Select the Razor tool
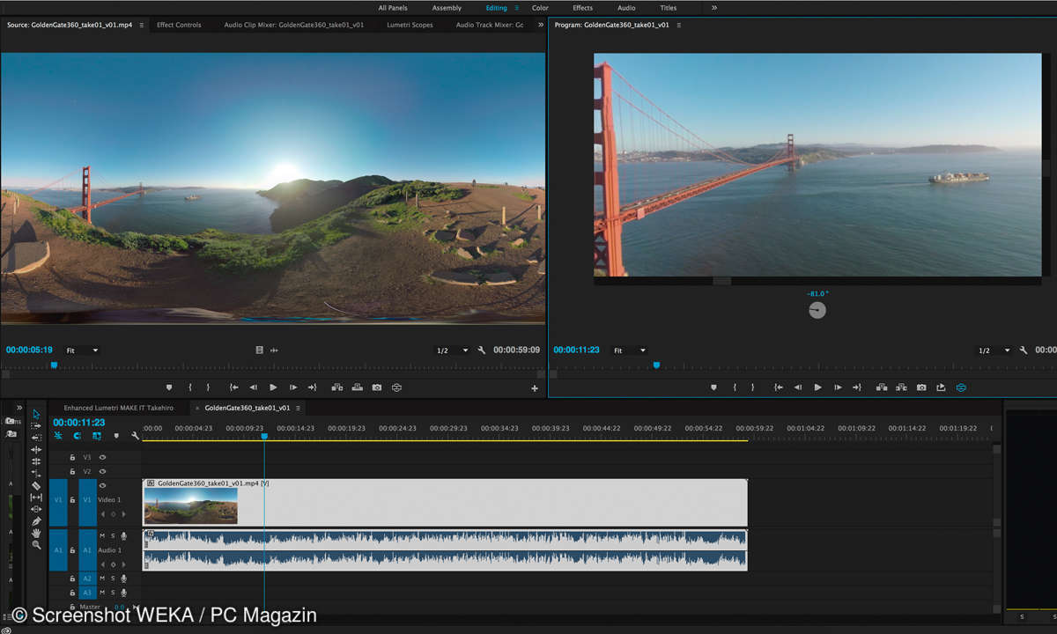 [36, 485]
